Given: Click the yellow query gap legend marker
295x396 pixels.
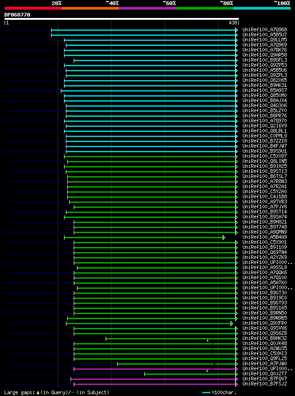Looking at the screenshot, I should point(38,393).
